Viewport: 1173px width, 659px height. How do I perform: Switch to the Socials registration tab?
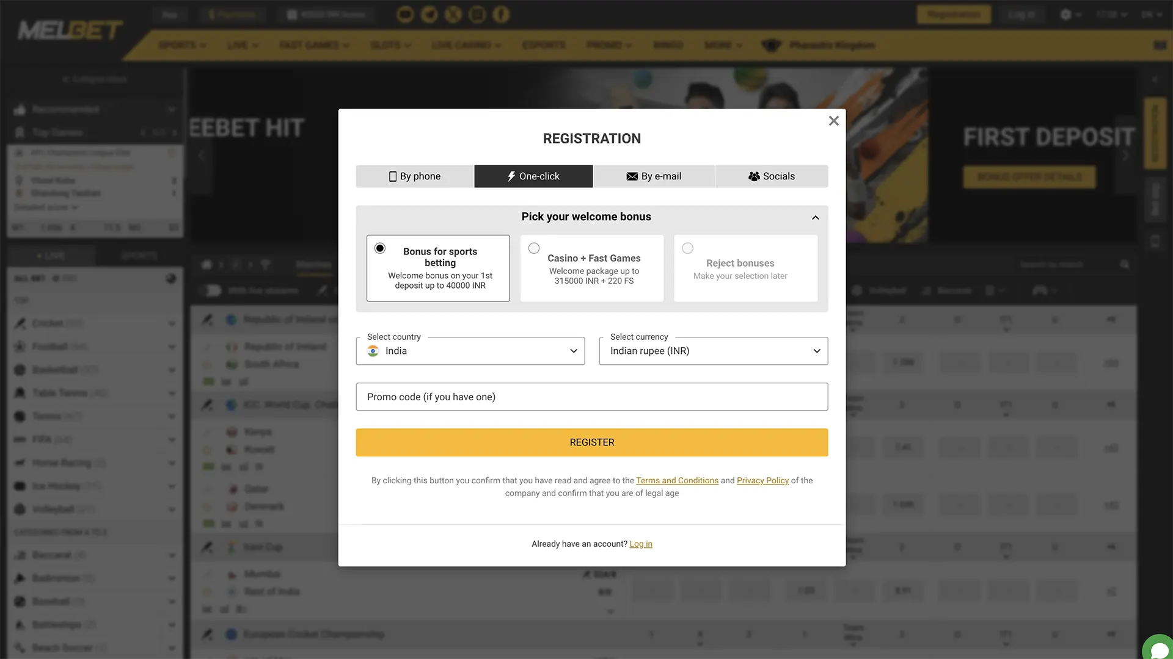click(x=772, y=176)
